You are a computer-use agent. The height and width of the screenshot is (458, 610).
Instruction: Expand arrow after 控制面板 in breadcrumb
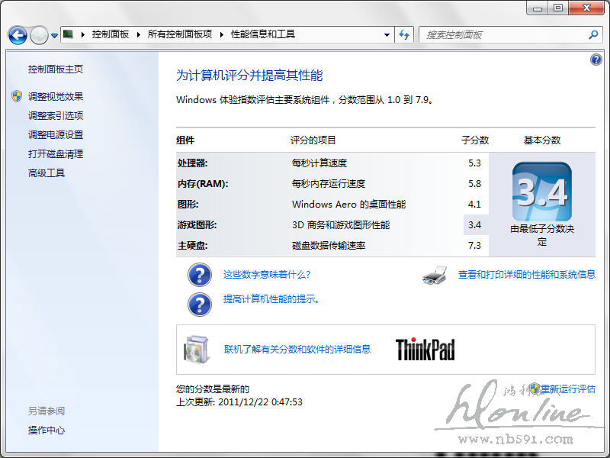pyautogui.click(x=138, y=35)
